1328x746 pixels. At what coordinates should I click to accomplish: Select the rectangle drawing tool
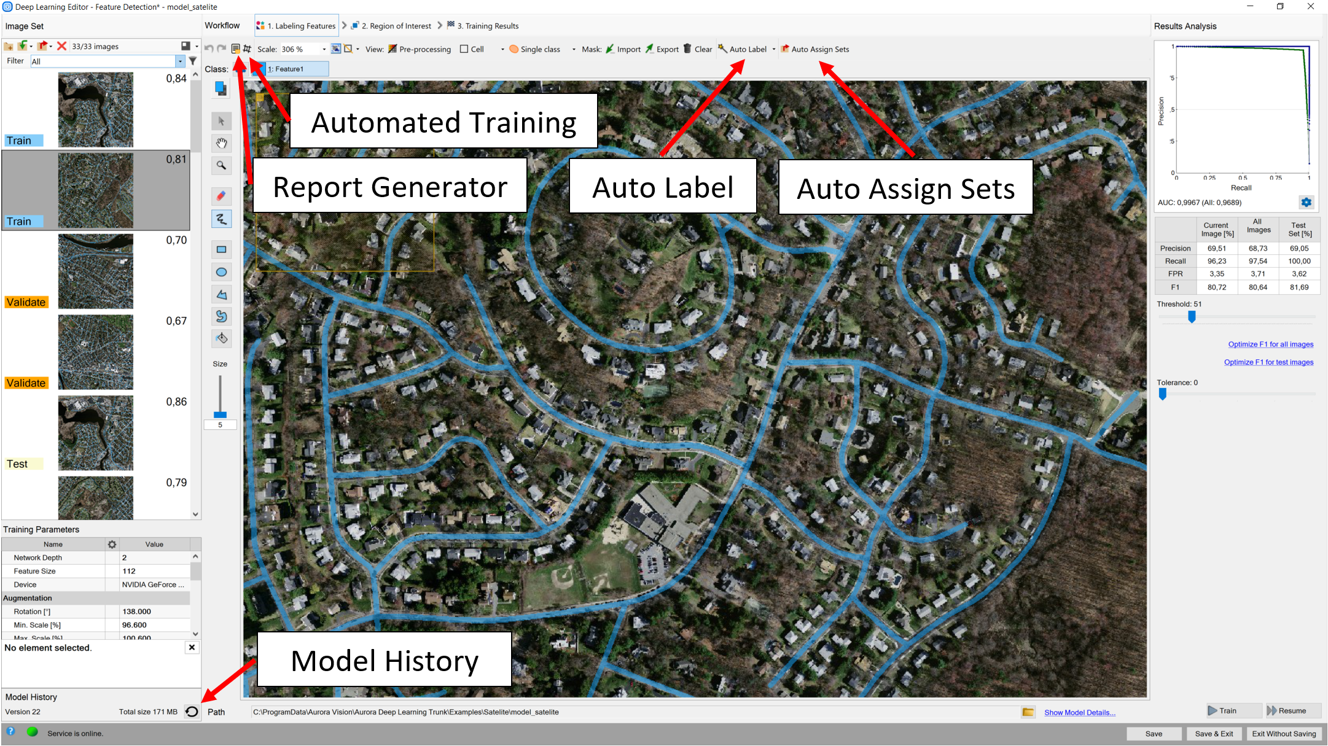click(221, 249)
